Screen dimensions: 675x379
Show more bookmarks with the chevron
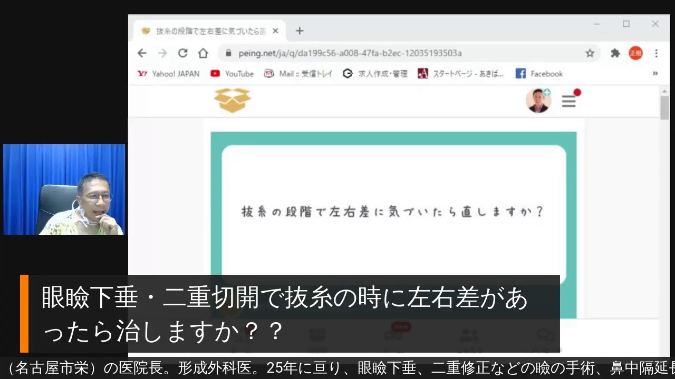coord(655,74)
